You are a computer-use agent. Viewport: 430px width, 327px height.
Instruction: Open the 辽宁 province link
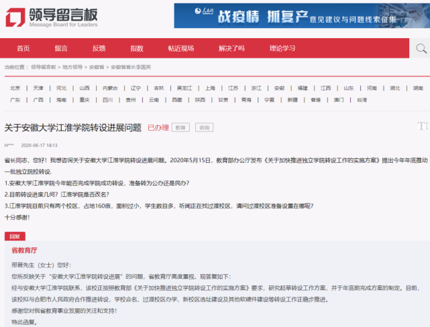point(136,88)
